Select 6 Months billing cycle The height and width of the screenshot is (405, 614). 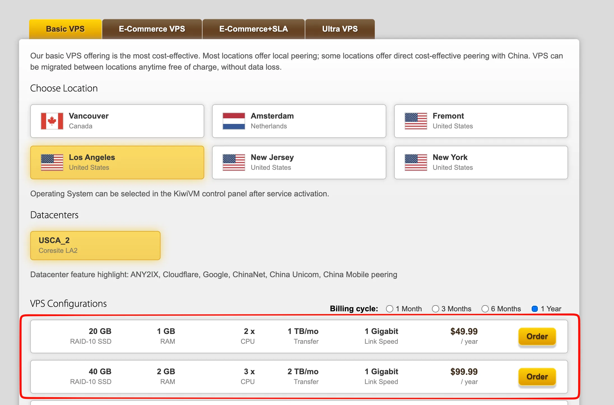tap(485, 309)
